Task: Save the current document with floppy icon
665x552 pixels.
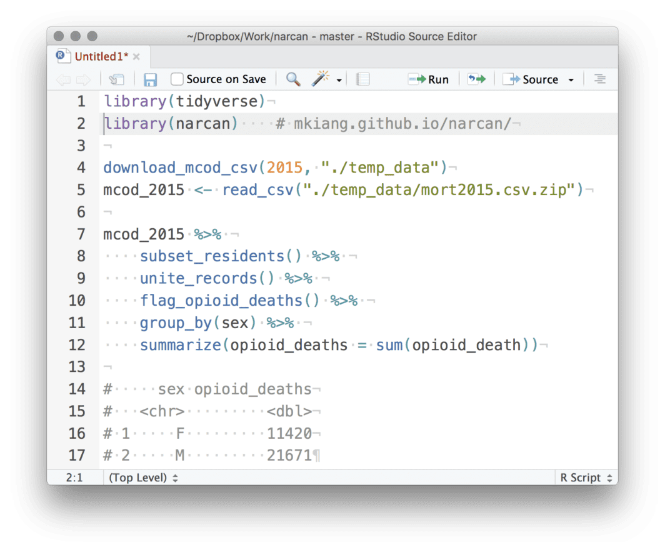Action: [150, 79]
